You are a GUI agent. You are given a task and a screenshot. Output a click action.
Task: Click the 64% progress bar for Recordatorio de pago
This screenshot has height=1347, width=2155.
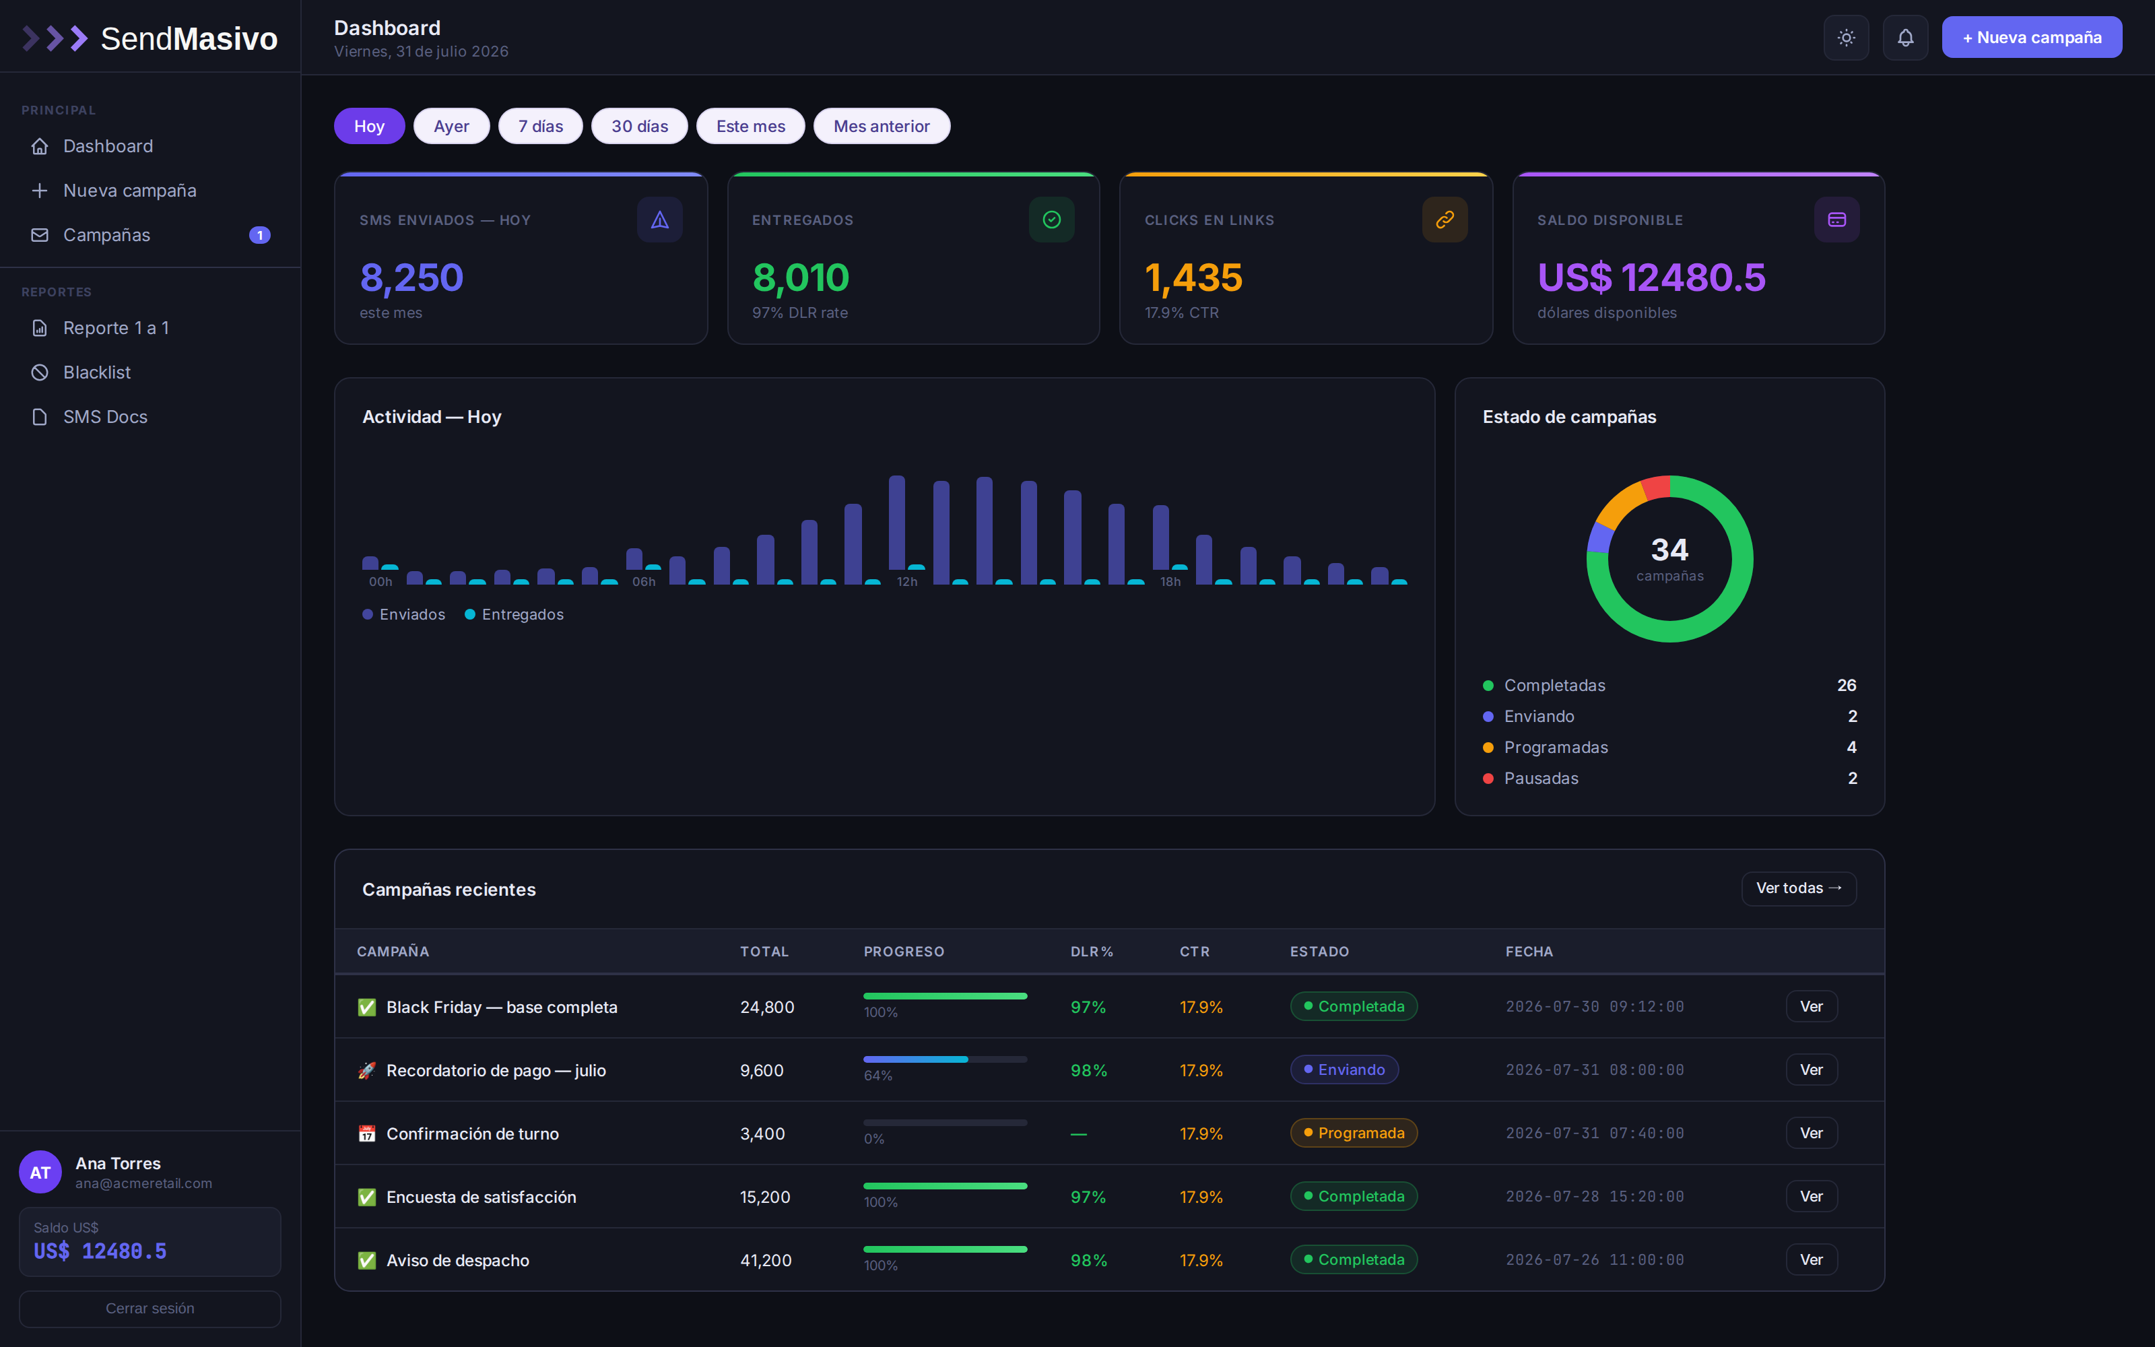click(x=945, y=1059)
